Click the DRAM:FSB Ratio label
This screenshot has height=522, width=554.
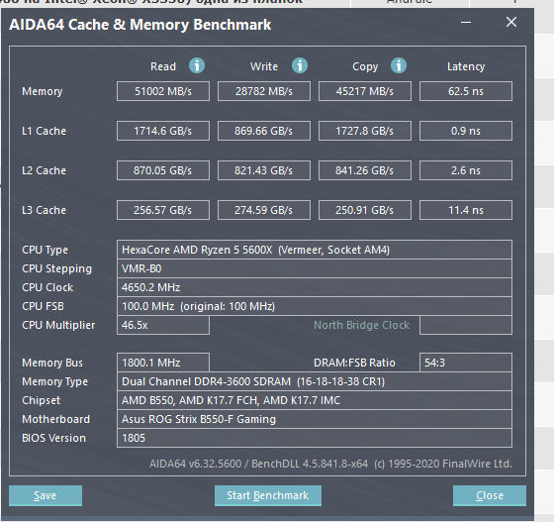point(354,363)
